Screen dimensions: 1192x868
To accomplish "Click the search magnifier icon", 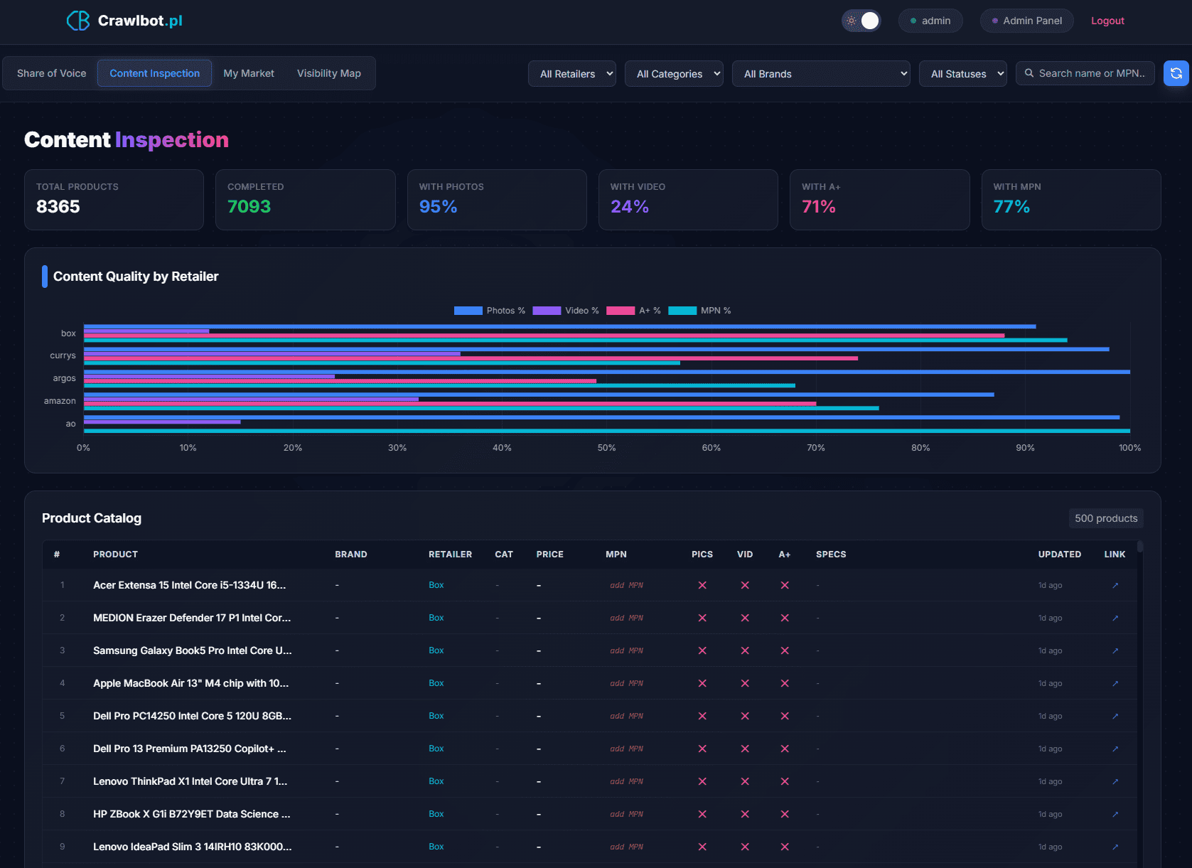I will (x=1029, y=73).
